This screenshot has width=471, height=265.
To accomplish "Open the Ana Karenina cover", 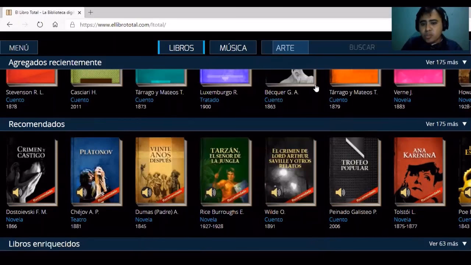I will pos(420,171).
